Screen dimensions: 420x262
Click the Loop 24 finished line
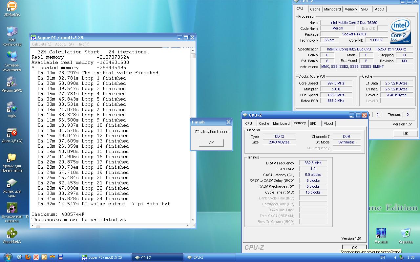tap(83, 198)
